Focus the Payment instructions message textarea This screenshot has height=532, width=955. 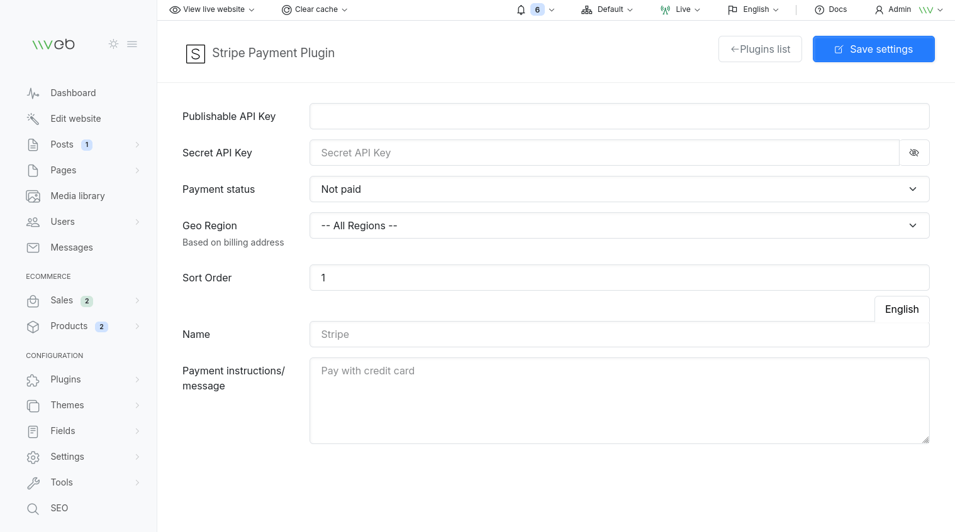pyautogui.click(x=619, y=401)
